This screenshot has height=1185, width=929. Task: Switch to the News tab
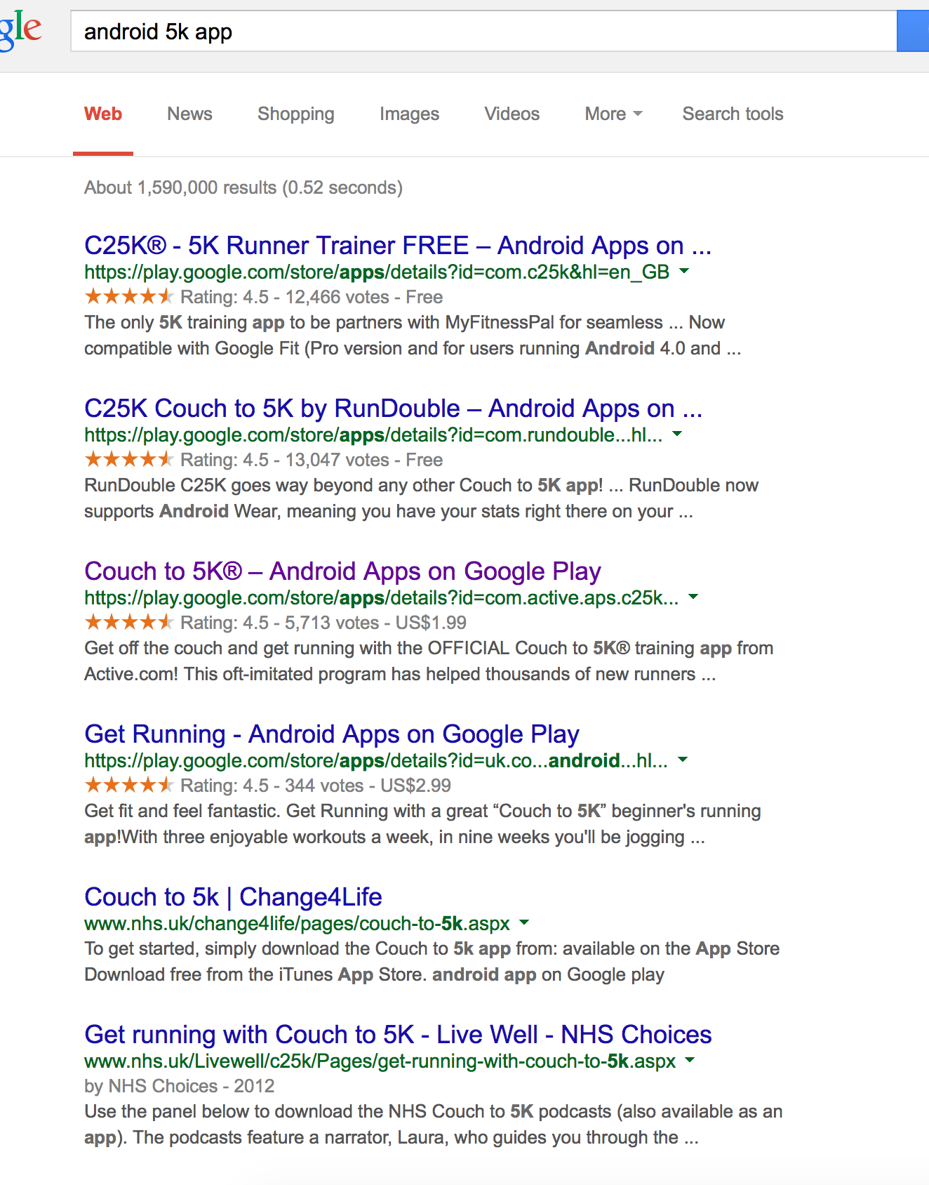[189, 114]
